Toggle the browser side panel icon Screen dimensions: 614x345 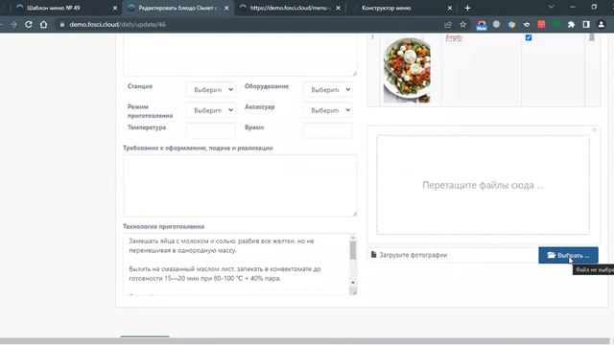point(586,24)
